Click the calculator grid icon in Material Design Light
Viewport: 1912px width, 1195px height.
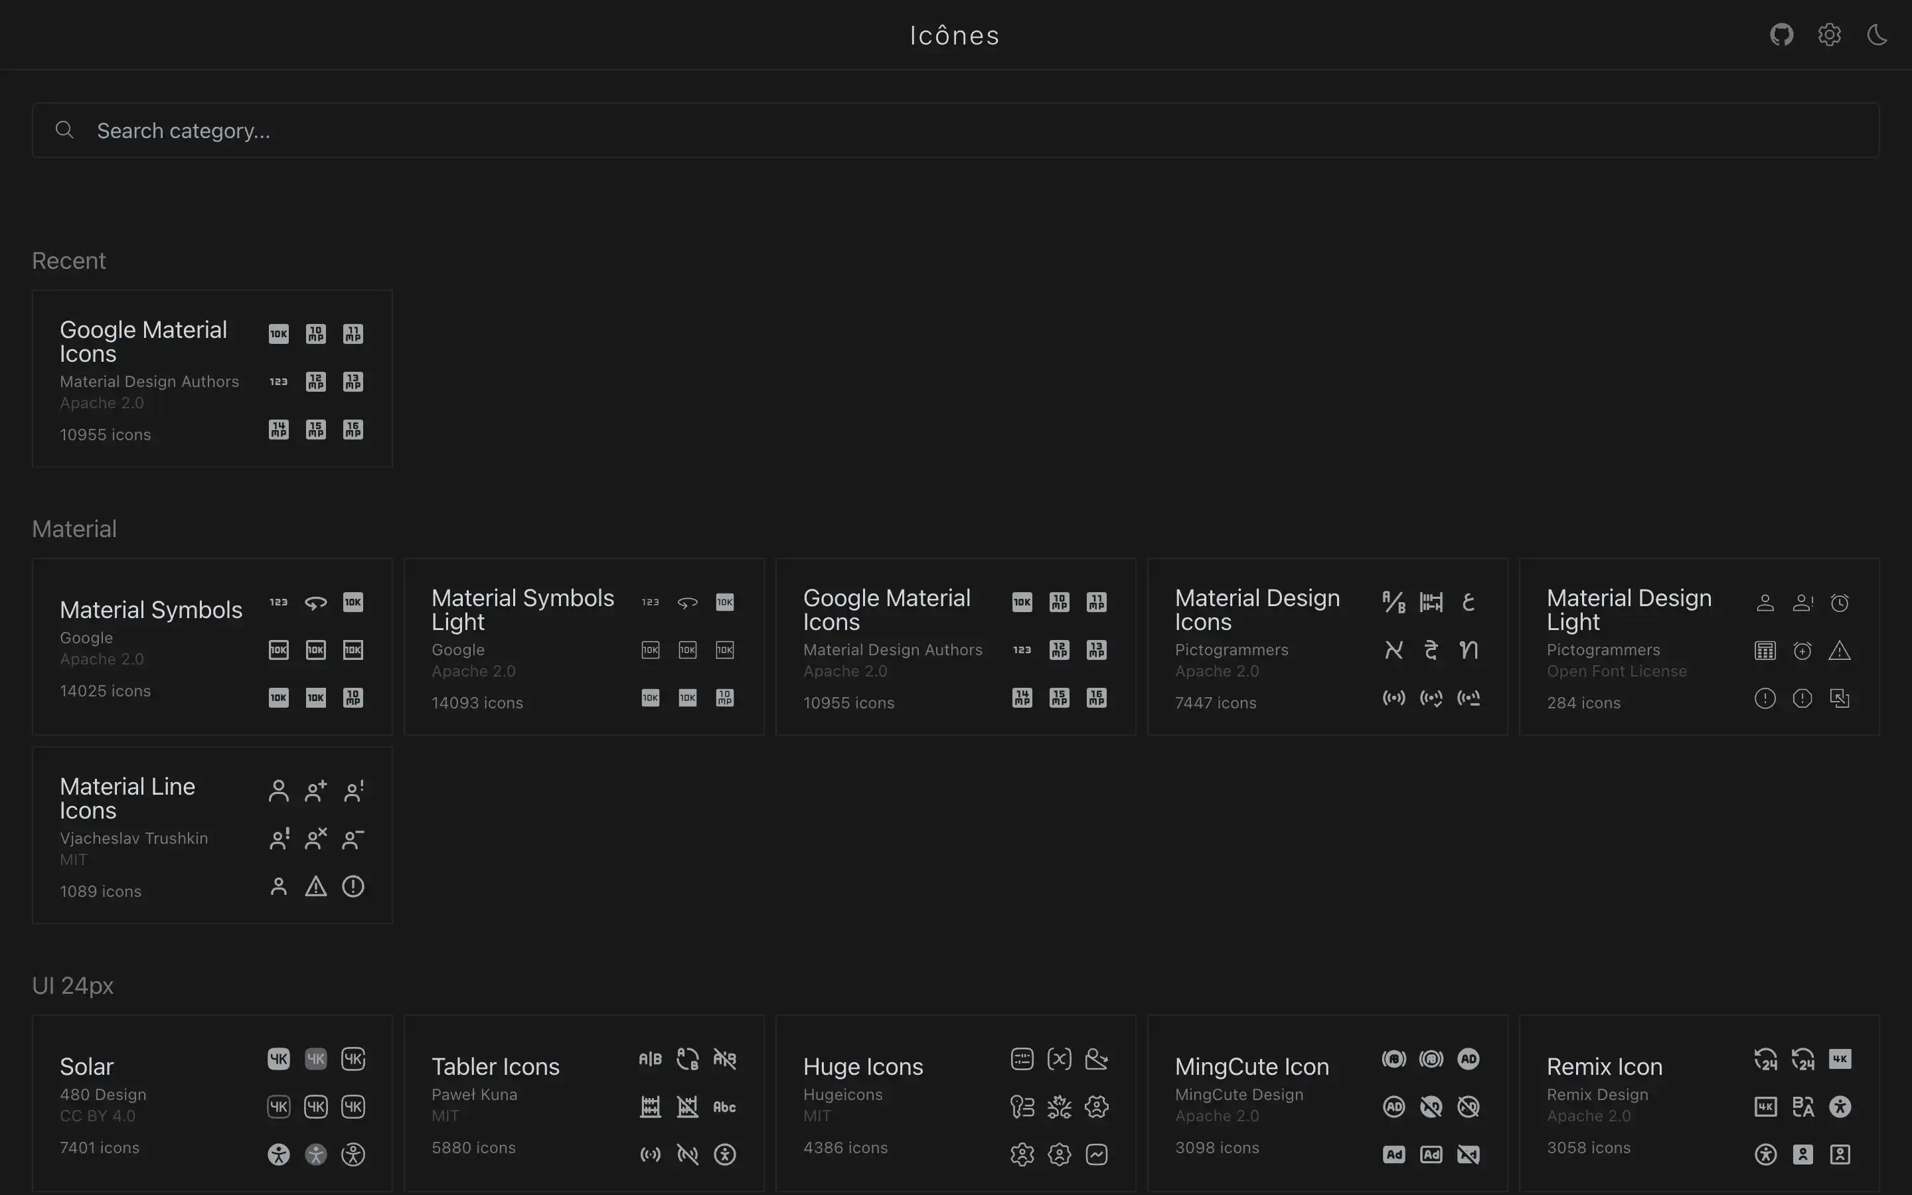(1765, 651)
